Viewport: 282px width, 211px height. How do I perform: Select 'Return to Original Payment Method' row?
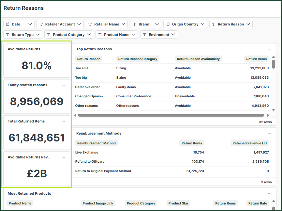click(172, 171)
